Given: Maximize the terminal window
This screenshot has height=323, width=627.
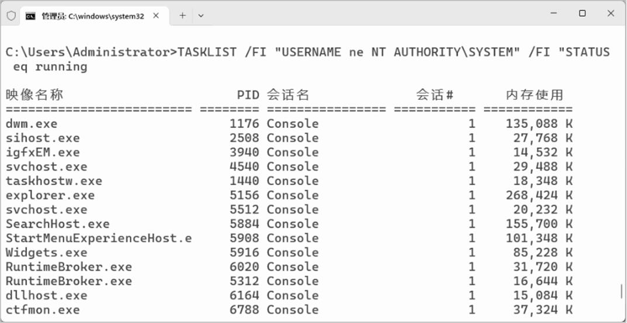Looking at the screenshot, I should 582,13.
